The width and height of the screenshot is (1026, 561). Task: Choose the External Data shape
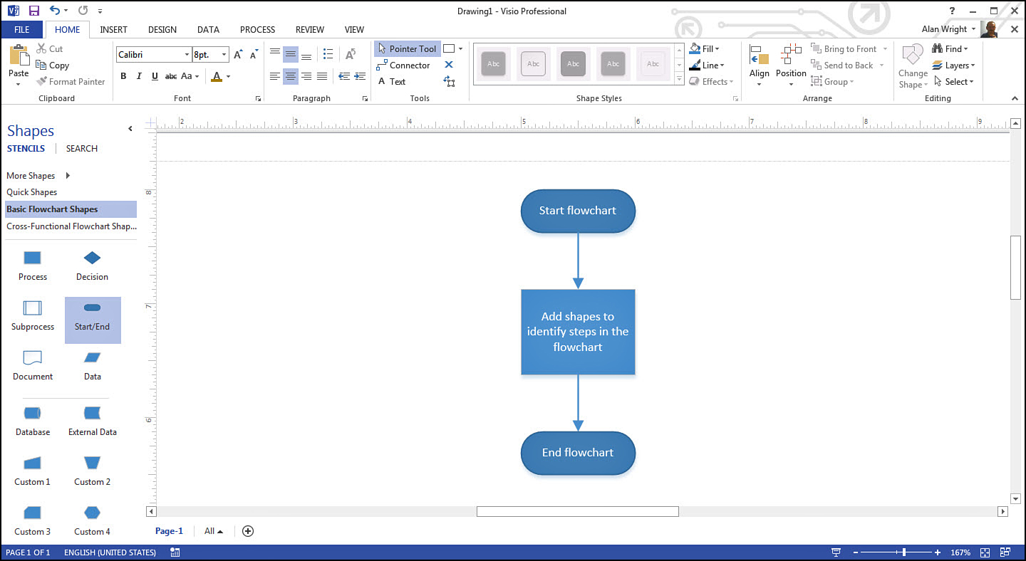pos(93,421)
